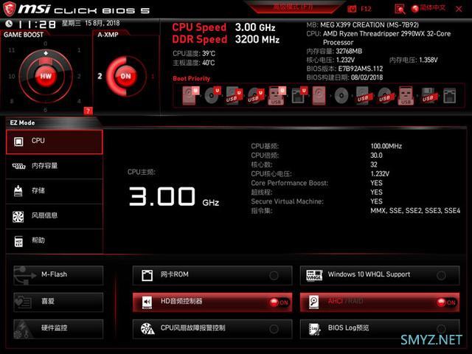
Task: Click the AHCI/RAID disk icon
Action: [x=314, y=302]
